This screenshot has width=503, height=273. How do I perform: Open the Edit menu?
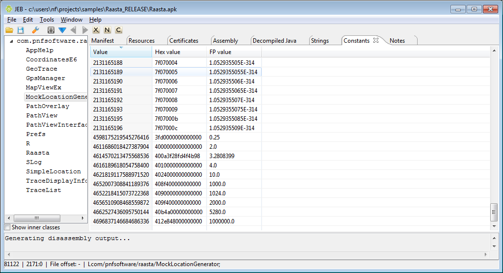pos(27,20)
